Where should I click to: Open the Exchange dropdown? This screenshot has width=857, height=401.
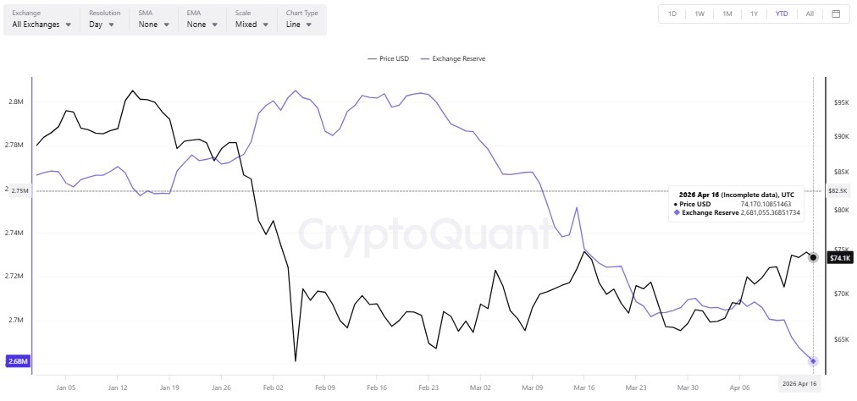coord(41,25)
